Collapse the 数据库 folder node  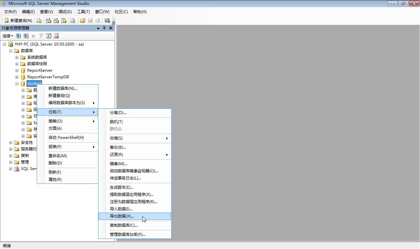(10, 51)
